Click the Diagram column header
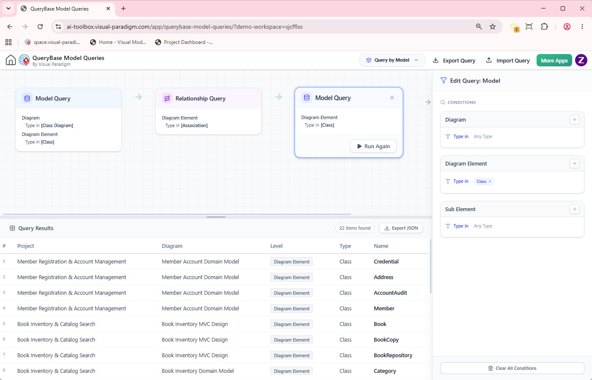Image resolution: width=592 pixels, height=380 pixels. pyautogui.click(x=172, y=246)
